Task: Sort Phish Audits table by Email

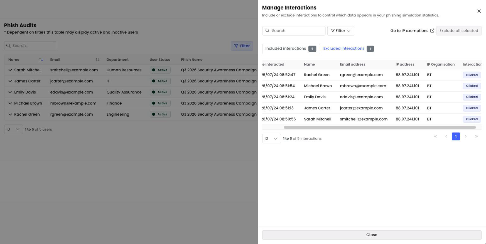Action: point(97,60)
